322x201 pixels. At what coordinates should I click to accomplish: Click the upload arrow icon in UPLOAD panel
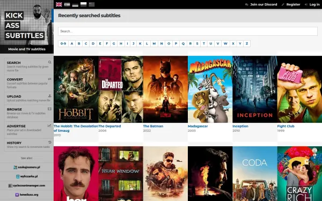click(50, 96)
